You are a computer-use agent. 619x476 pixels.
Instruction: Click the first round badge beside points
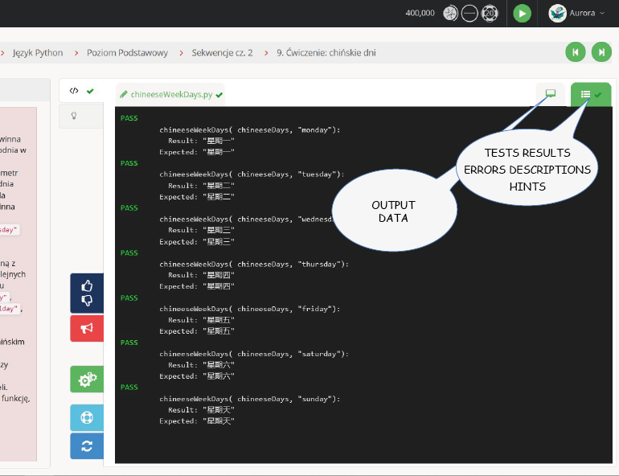[450, 13]
